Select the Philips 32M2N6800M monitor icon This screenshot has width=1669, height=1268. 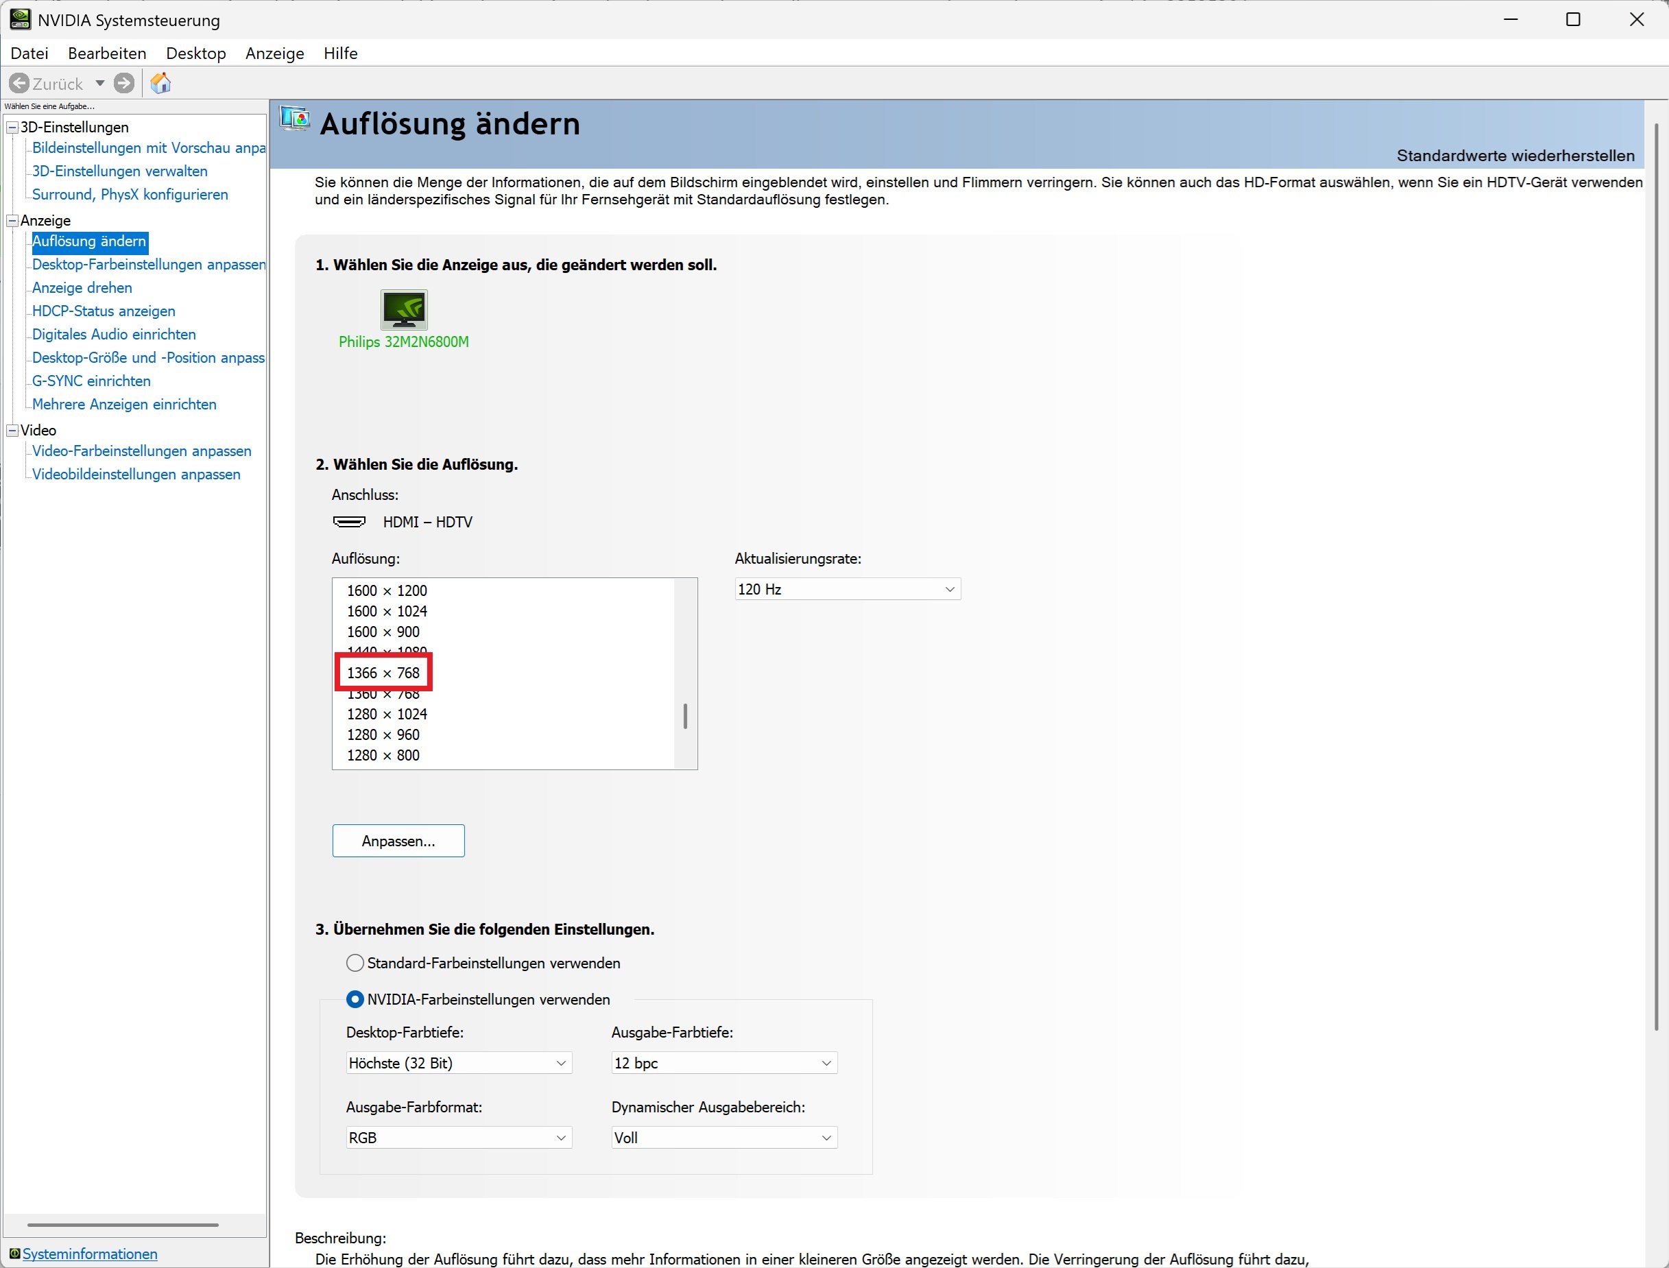click(404, 309)
